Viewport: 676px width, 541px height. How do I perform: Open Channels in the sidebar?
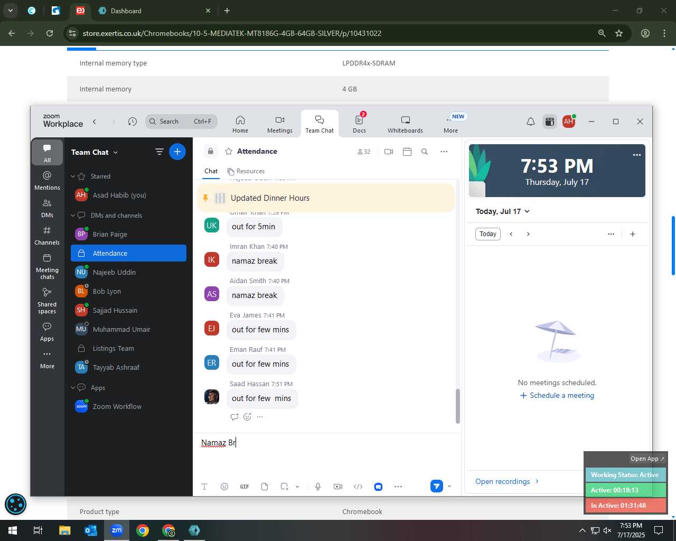(47, 236)
